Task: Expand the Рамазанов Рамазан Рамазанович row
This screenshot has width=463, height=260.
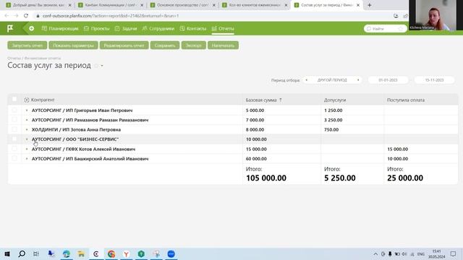Action: pos(27,120)
